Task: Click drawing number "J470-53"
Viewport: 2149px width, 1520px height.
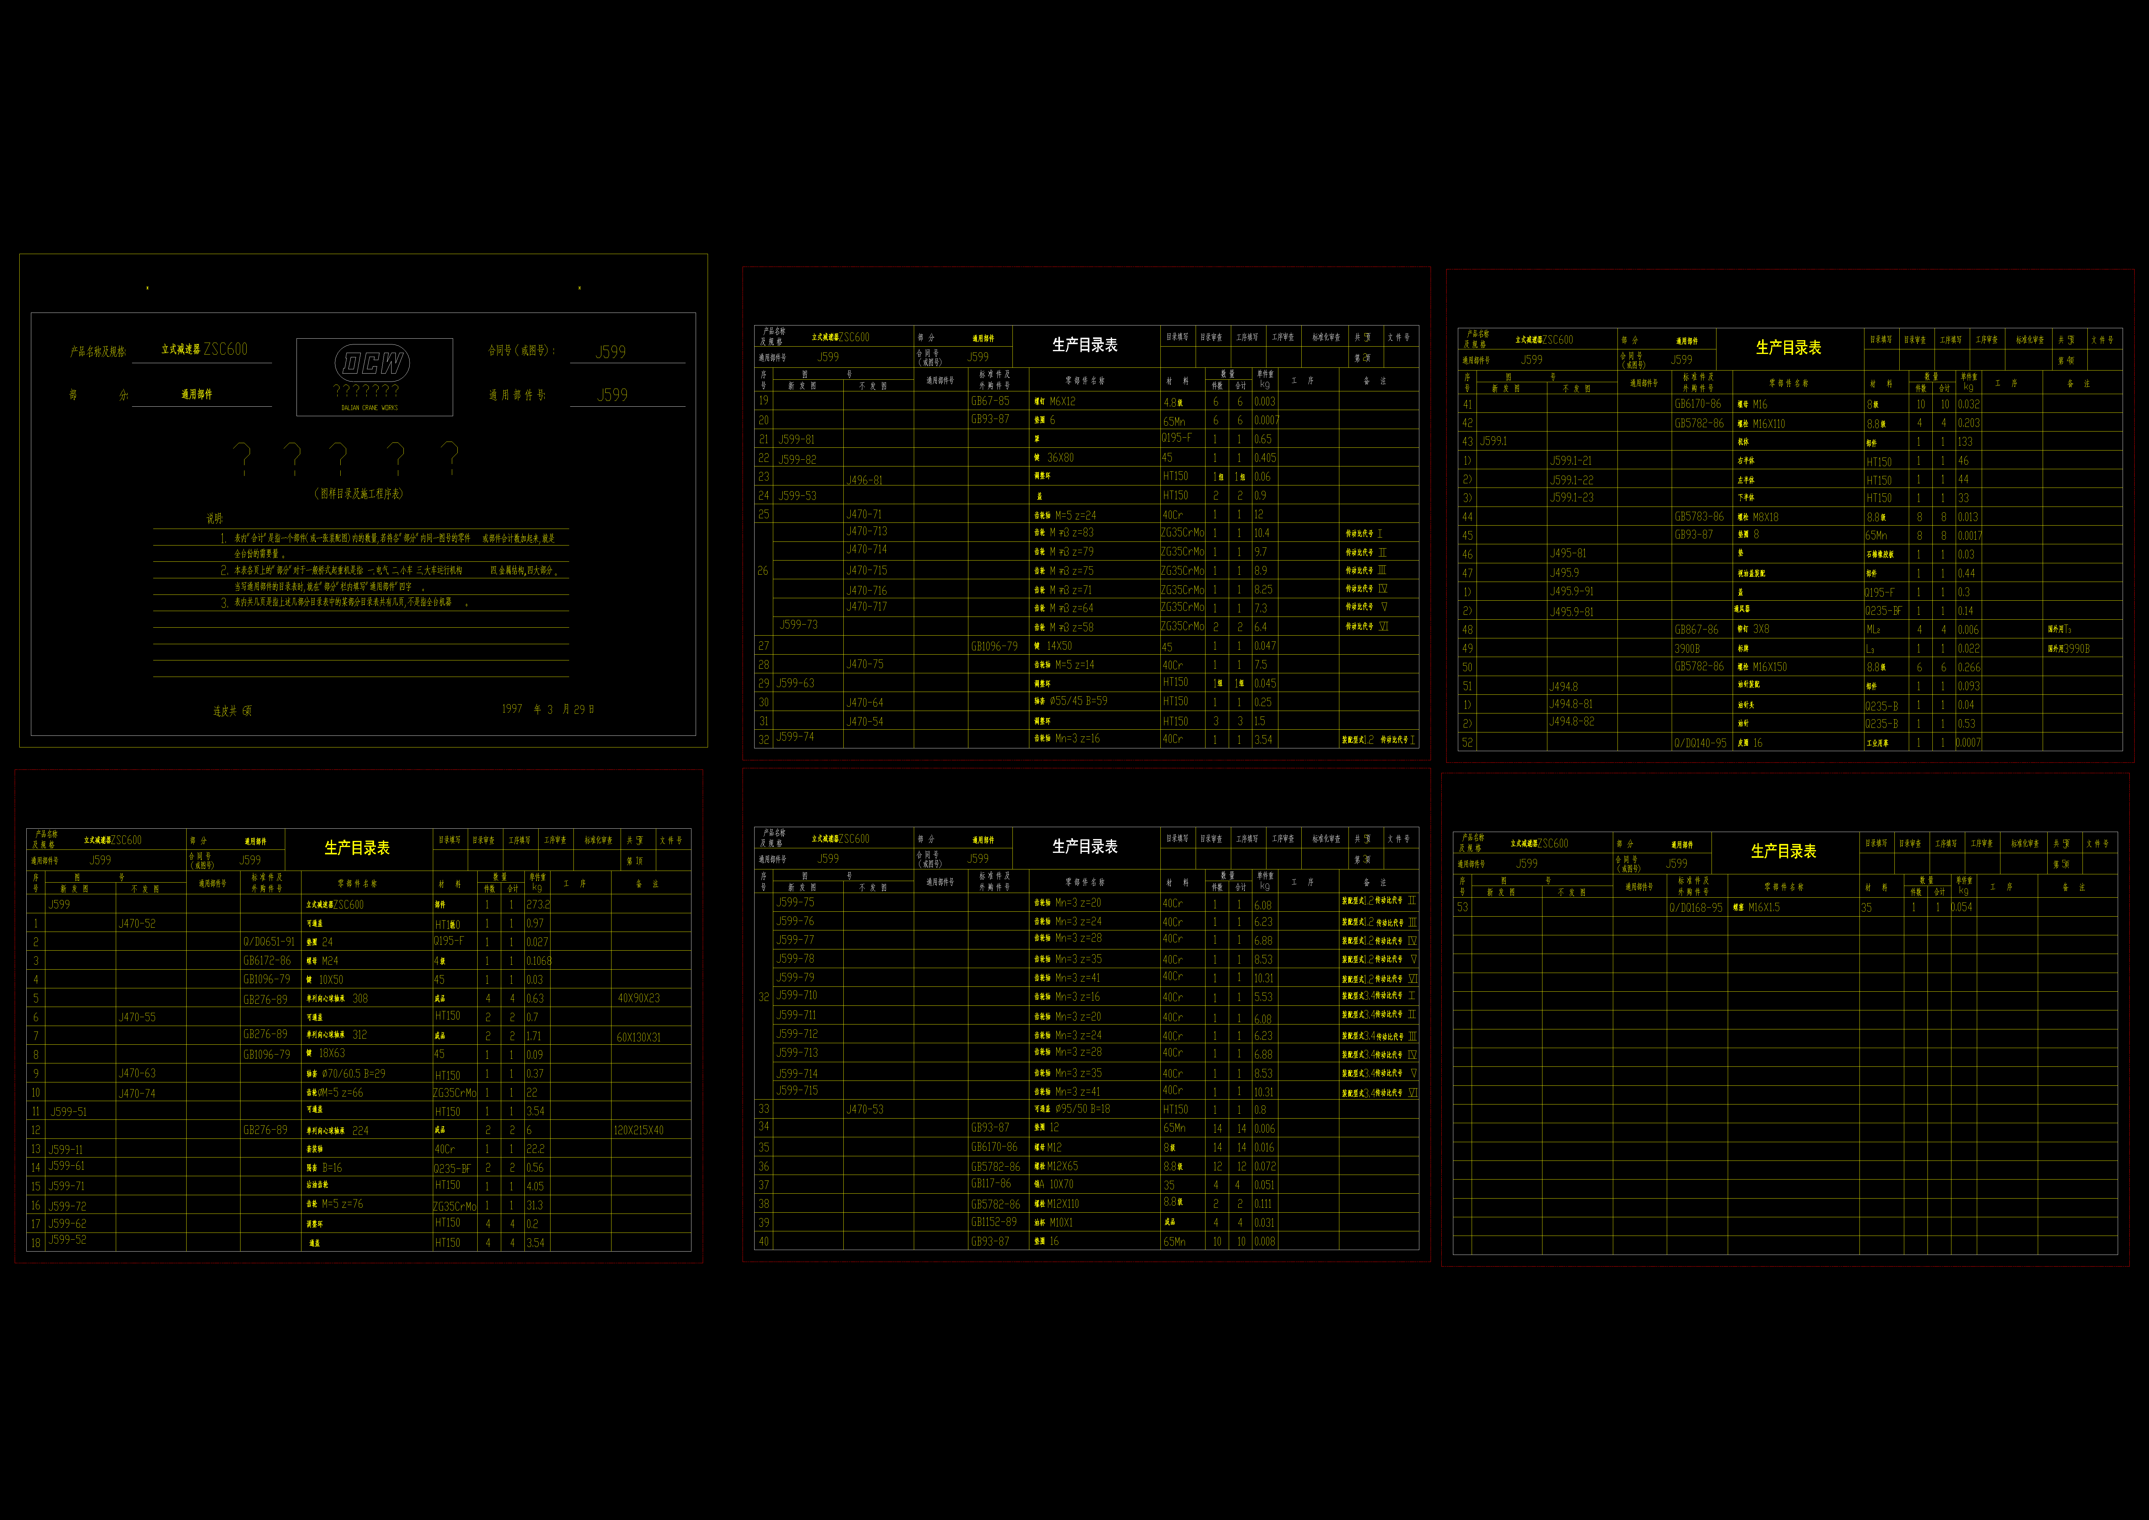Action: [865, 1109]
